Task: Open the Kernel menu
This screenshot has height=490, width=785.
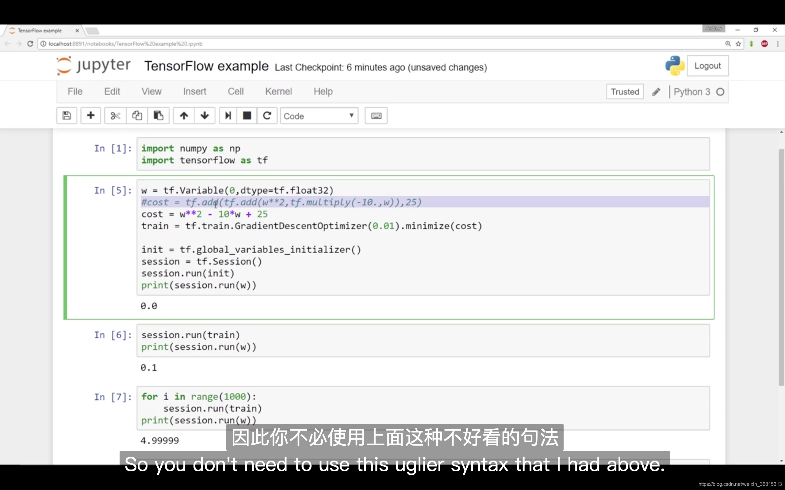Action: [x=278, y=92]
